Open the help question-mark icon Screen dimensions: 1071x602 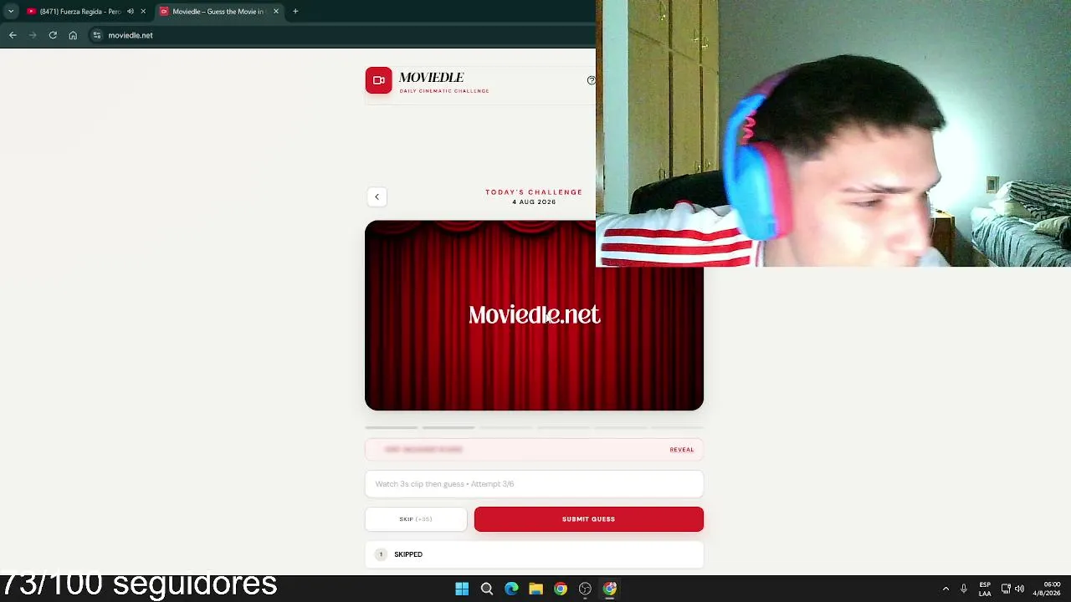coord(592,80)
